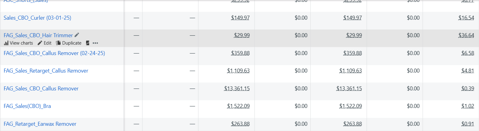Screen dimensions: 479x131
Task: Open the FAG_Sales_CBO_Hair Trimmer campaign link
Action: point(38,35)
